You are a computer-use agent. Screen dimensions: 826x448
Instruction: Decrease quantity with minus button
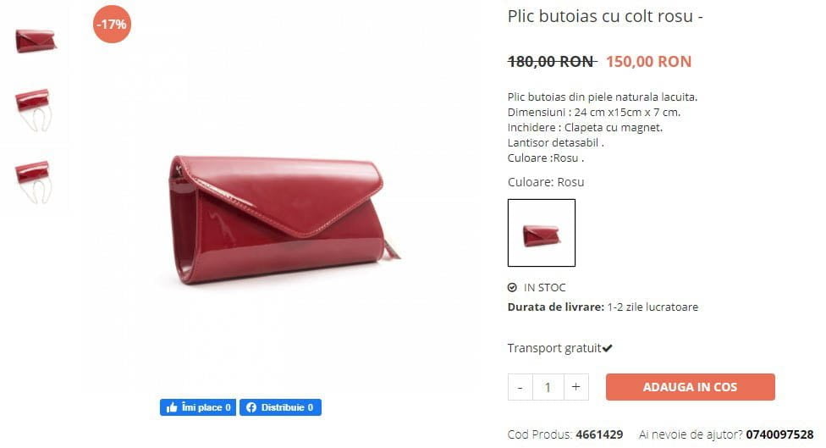coord(520,387)
